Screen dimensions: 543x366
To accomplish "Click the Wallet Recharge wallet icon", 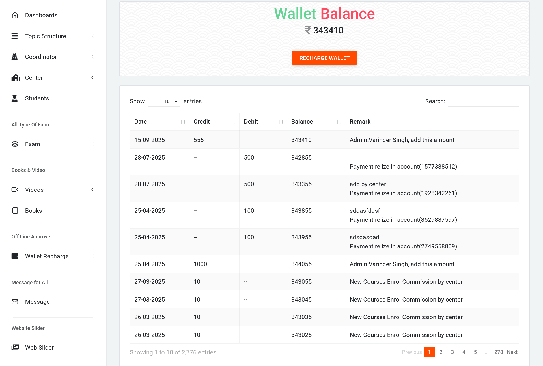I will (x=15, y=256).
